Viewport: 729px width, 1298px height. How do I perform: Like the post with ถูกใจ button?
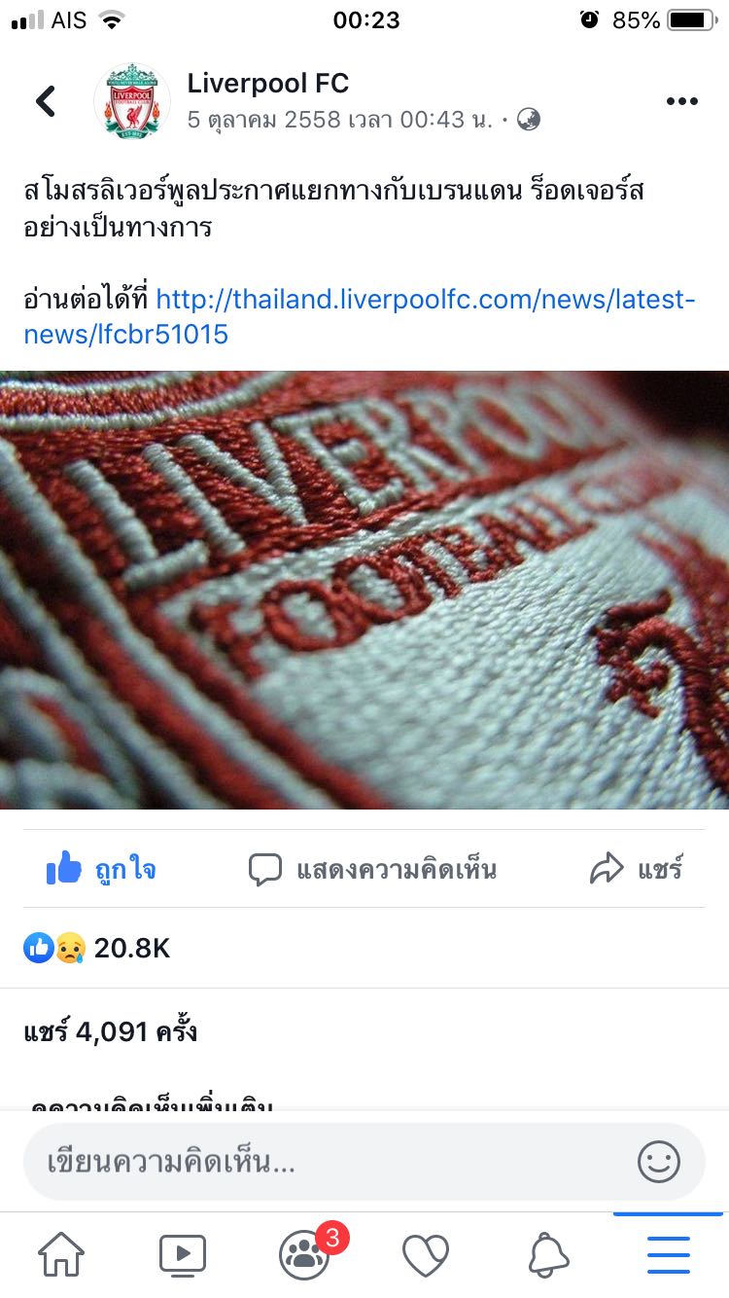coord(101,868)
